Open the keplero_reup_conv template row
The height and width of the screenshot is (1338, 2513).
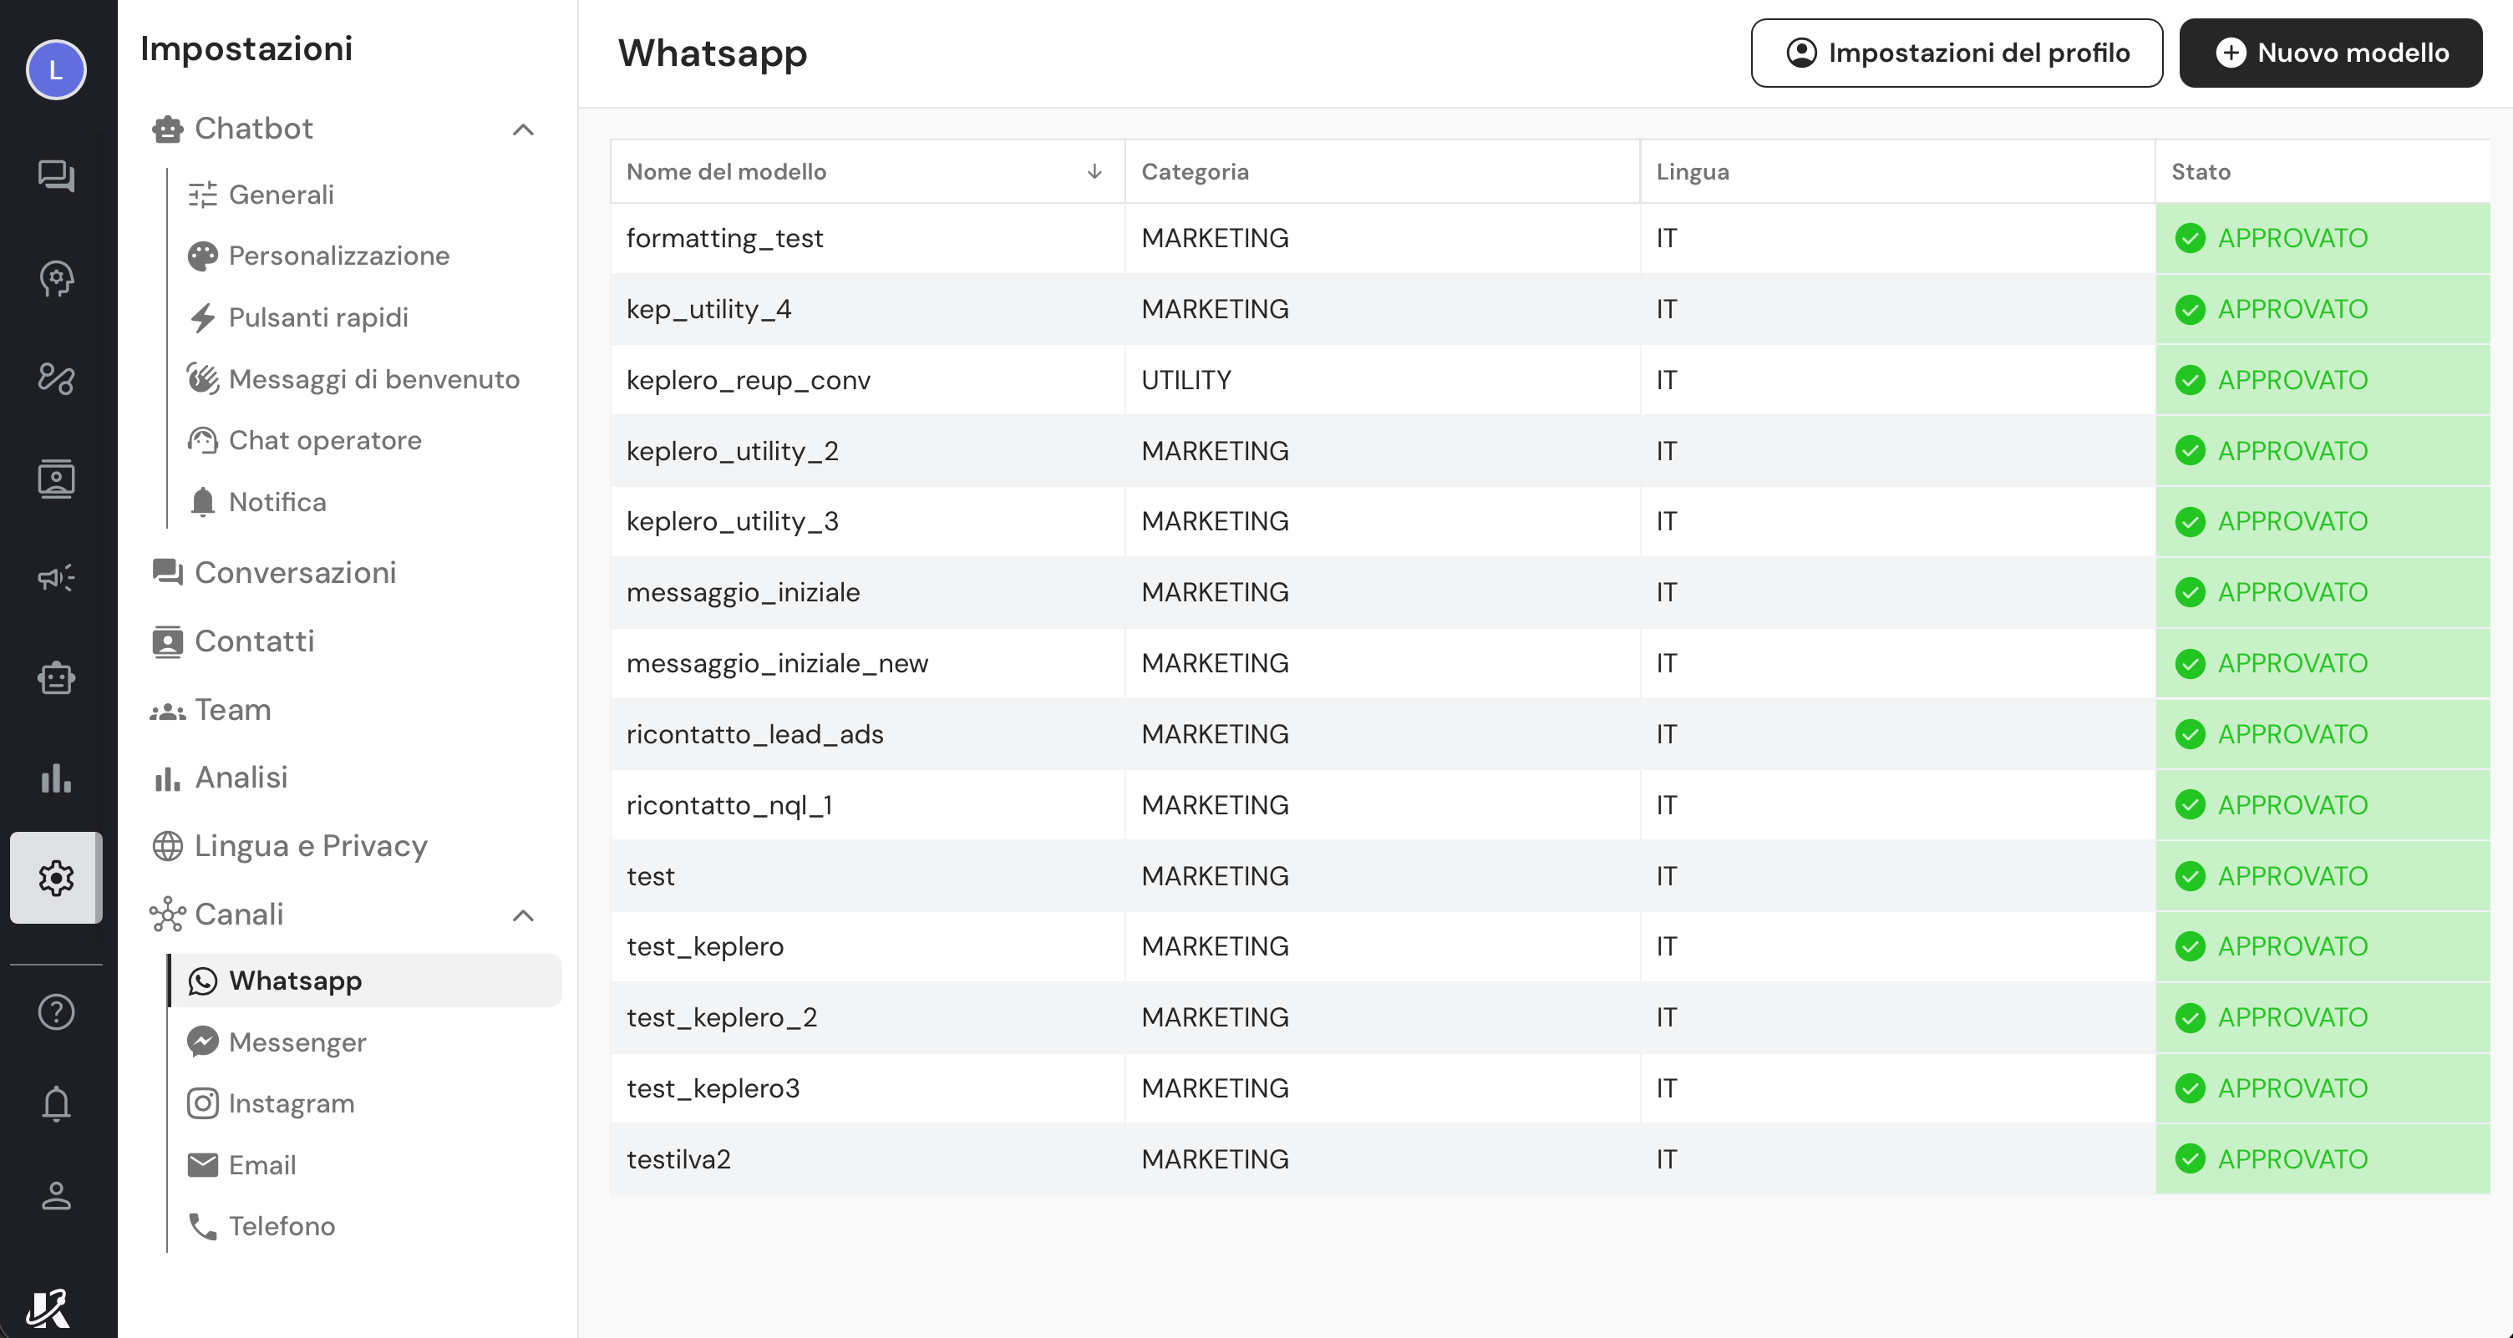pos(749,380)
